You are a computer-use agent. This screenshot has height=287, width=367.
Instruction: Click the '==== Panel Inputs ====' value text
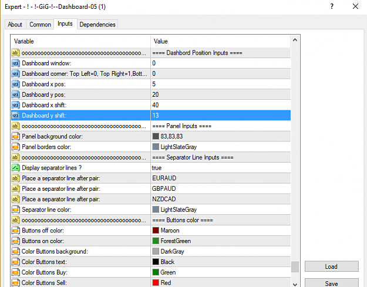[x=181, y=126]
